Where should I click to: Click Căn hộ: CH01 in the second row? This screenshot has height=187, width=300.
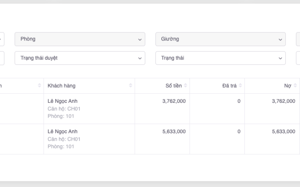[x=64, y=139]
